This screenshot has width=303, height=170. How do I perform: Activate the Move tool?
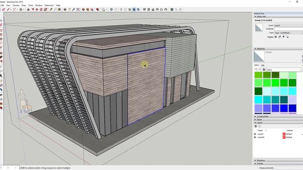(x=37, y=9)
